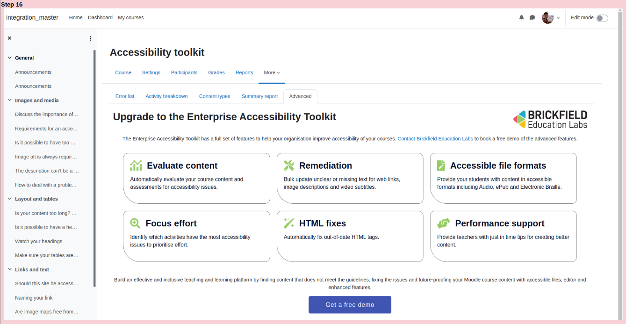Image resolution: width=626 pixels, height=324 pixels.
Task: Select the Layout and tables section heading
Action: (x=36, y=199)
